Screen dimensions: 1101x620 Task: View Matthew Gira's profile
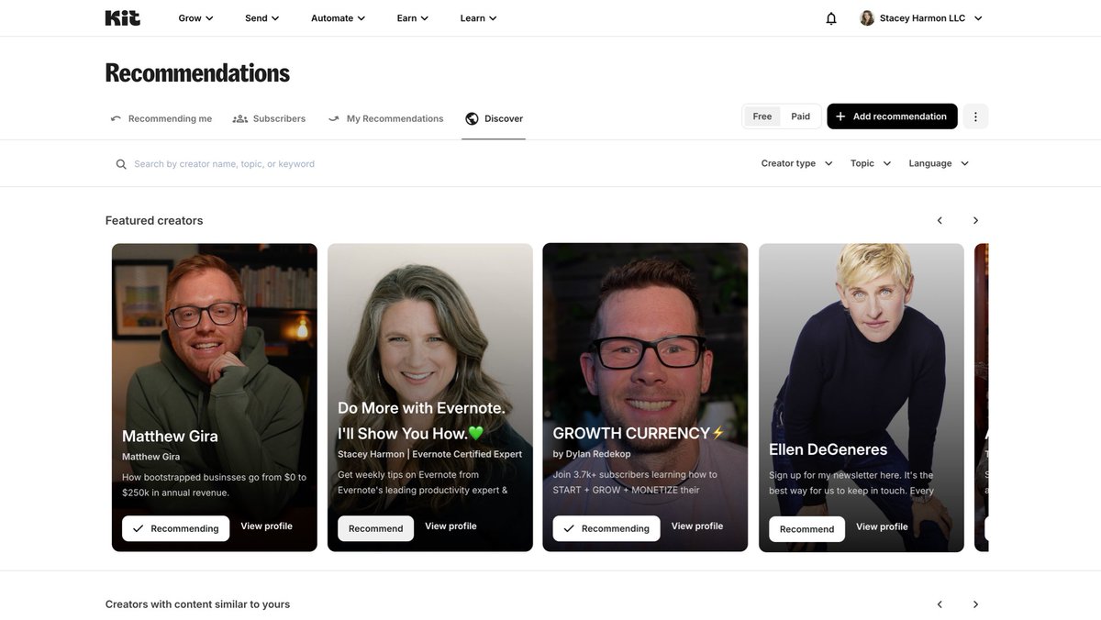click(x=266, y=526)
